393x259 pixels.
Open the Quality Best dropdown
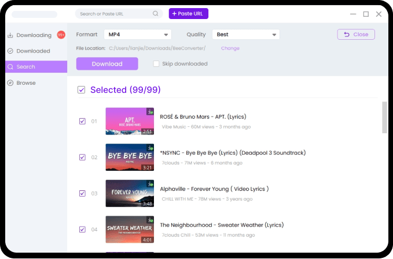(246, 35)
